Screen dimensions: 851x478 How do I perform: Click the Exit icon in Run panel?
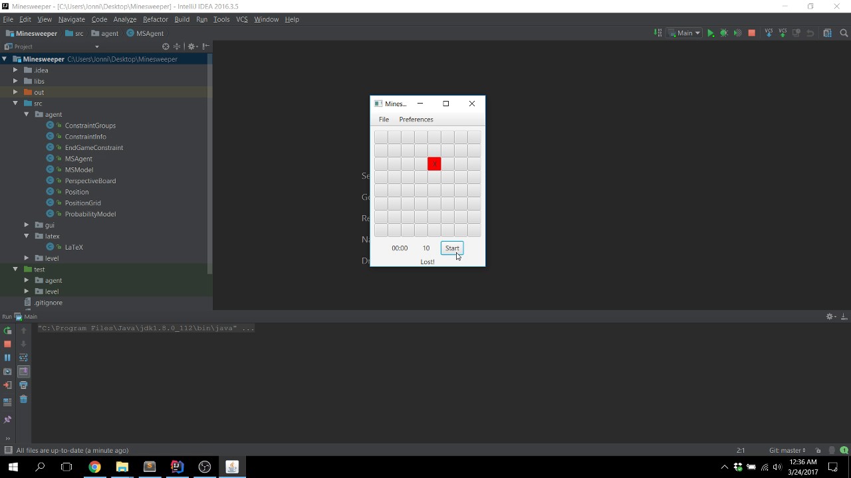click(8, 385)
